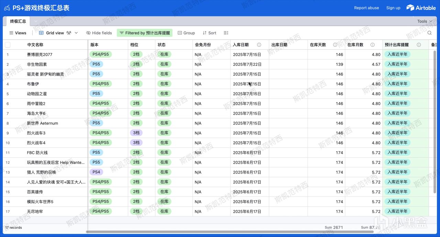Click the 会免月份 column header
Viewport: 440px width, 237px height.
[x=211, y=45]
